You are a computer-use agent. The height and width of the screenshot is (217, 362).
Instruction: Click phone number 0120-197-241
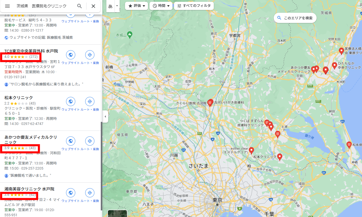pyautogui.click(x=15, y=77)
